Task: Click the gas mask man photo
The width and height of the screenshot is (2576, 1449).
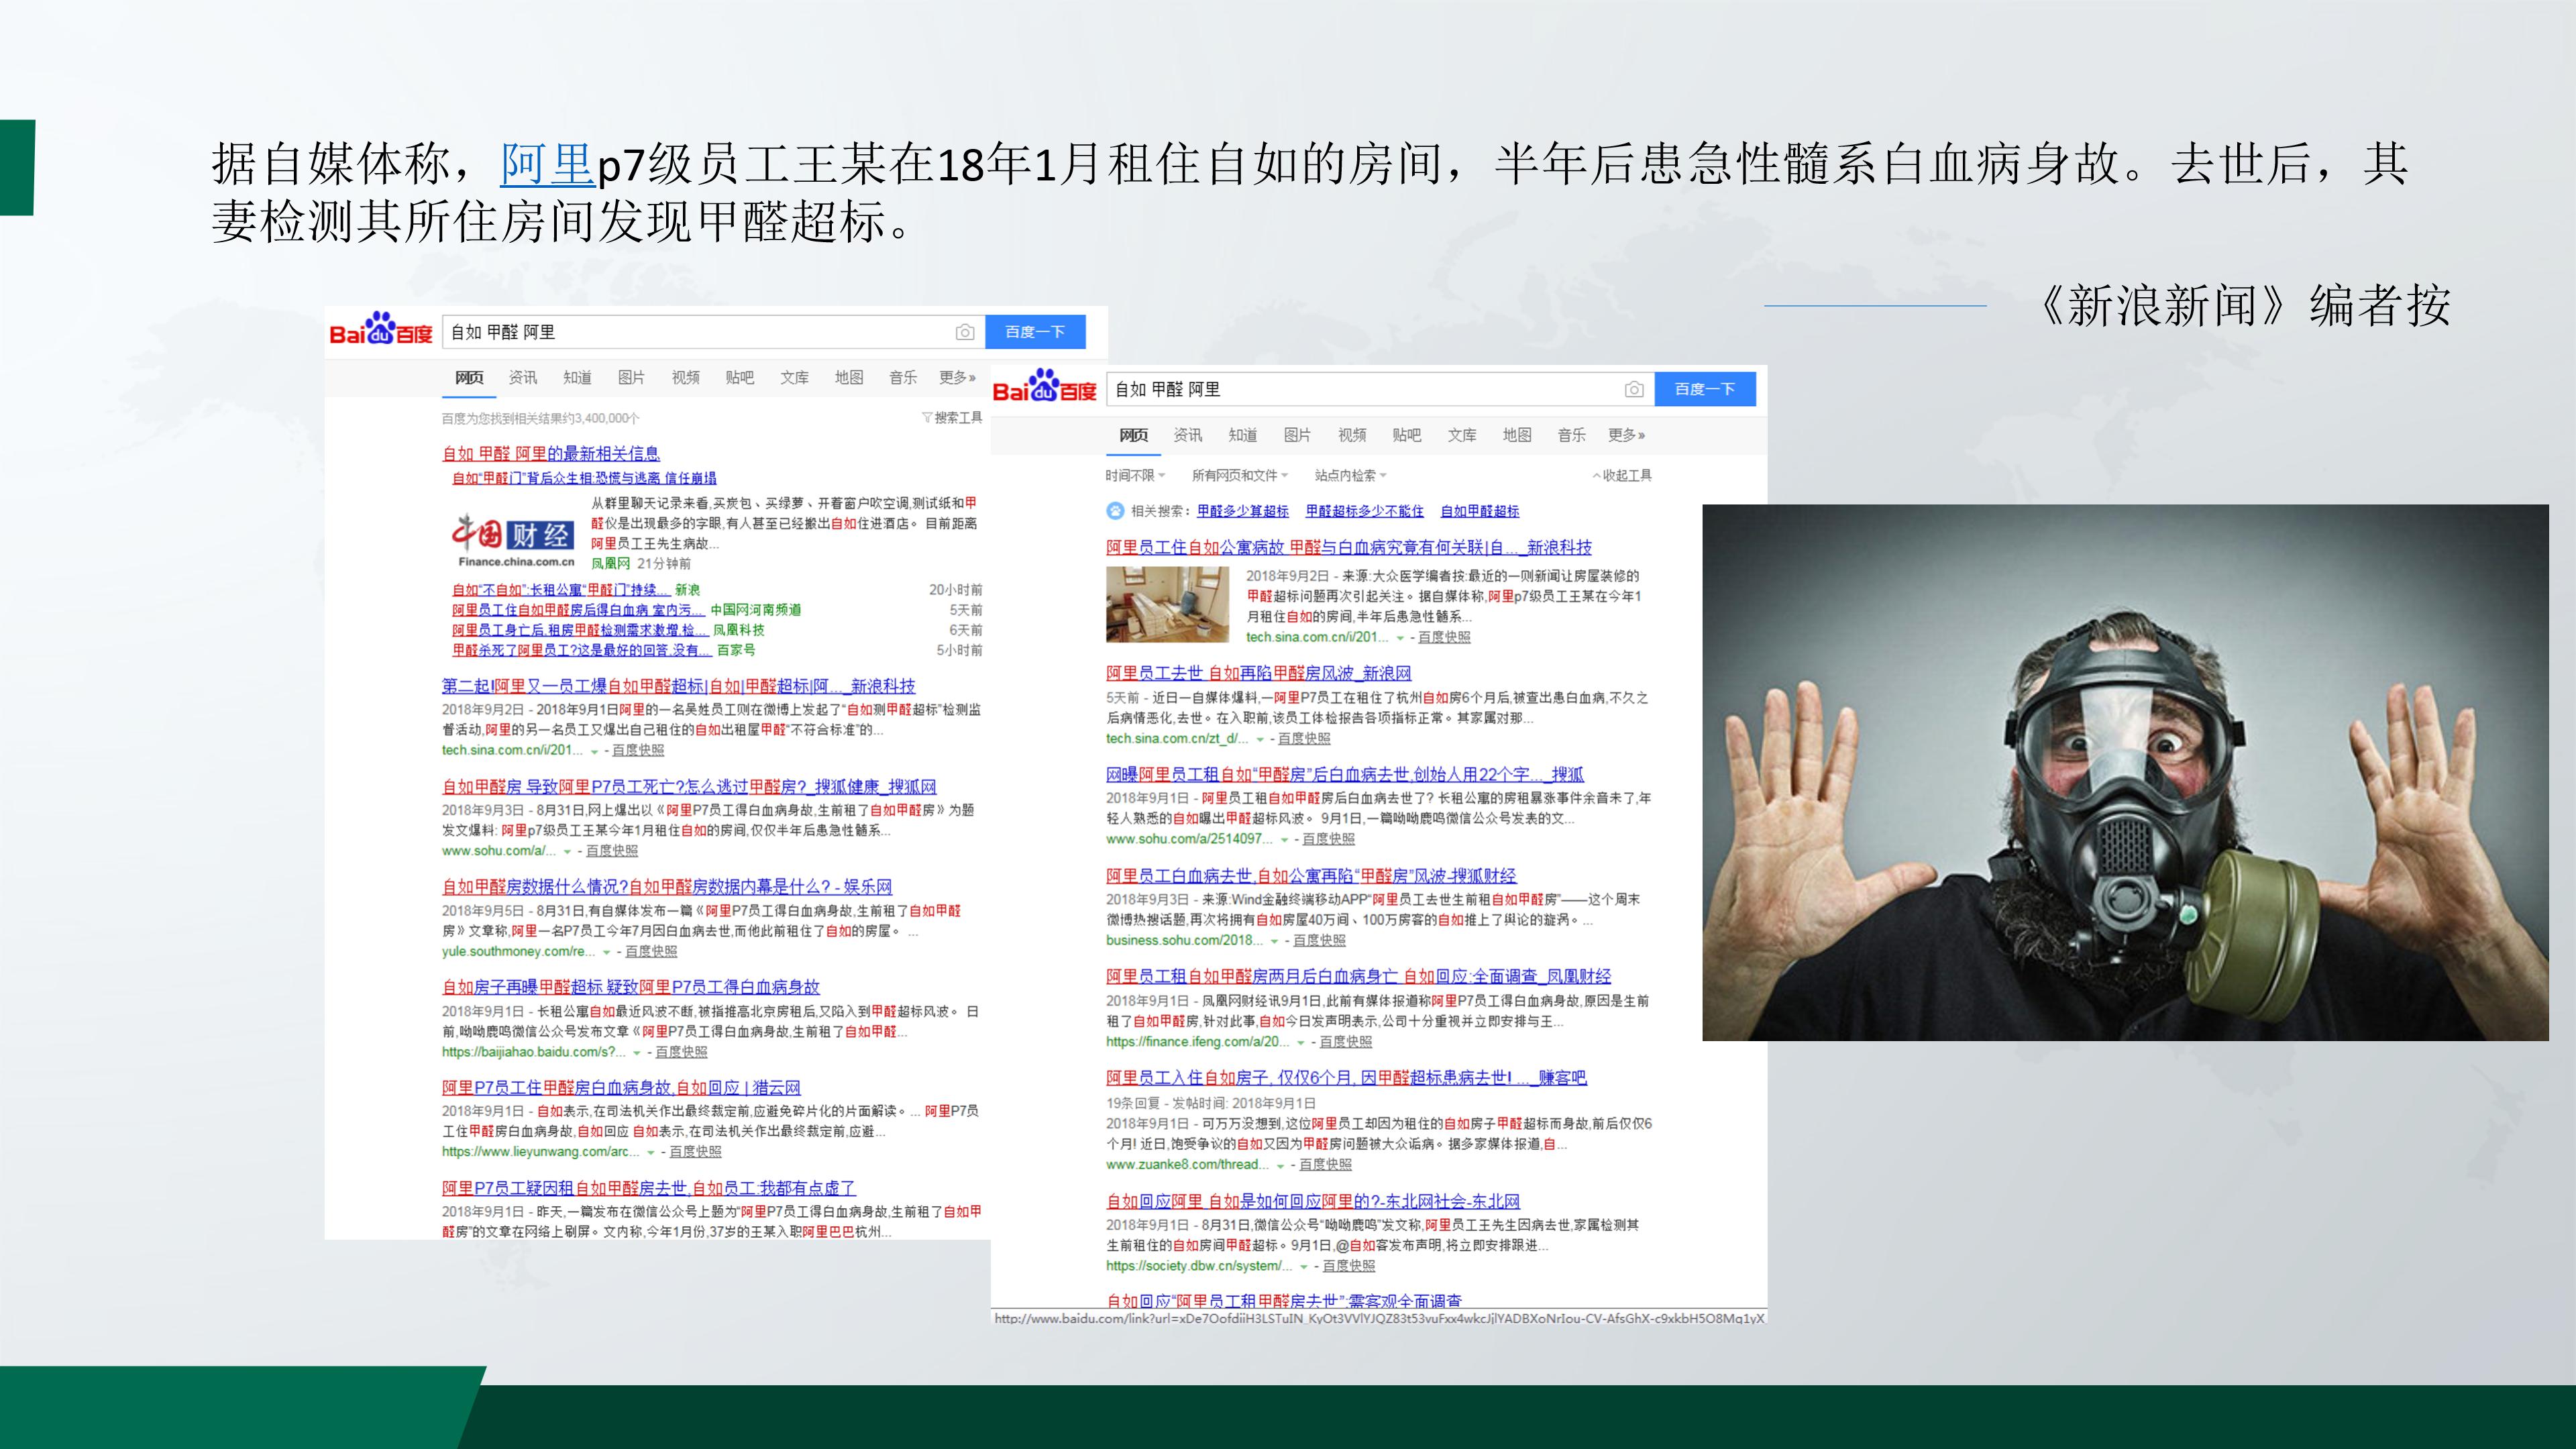Action: point(2125,772)
